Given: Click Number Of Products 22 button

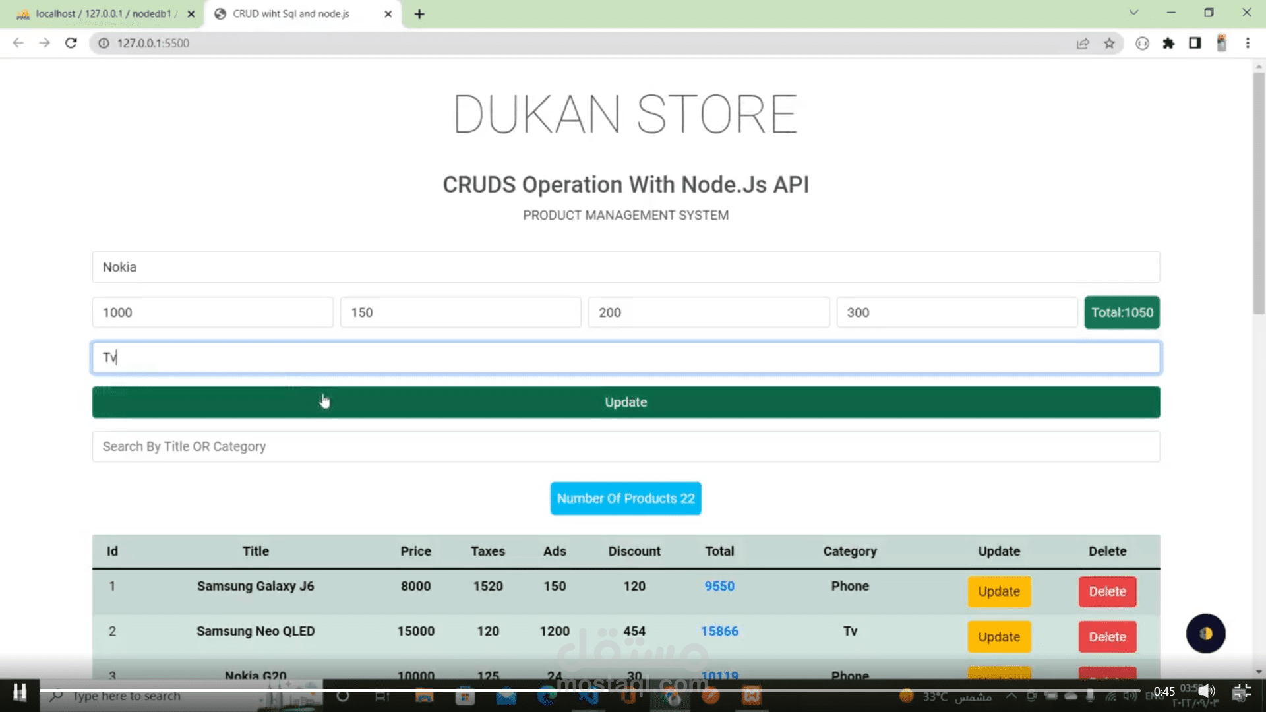Looking at the screenshot, I should click(626, 498).
